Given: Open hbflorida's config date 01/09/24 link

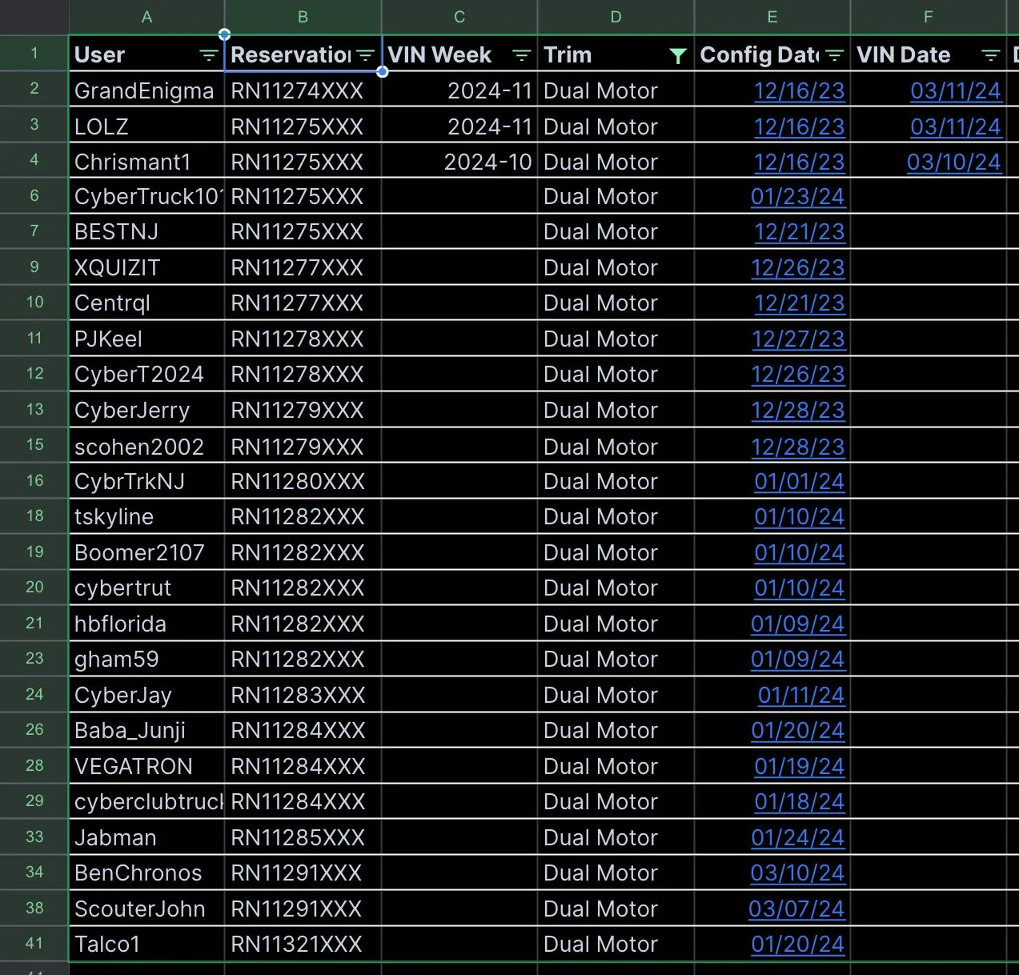Looking at the screenshot, I should click(x=798, y=624).
